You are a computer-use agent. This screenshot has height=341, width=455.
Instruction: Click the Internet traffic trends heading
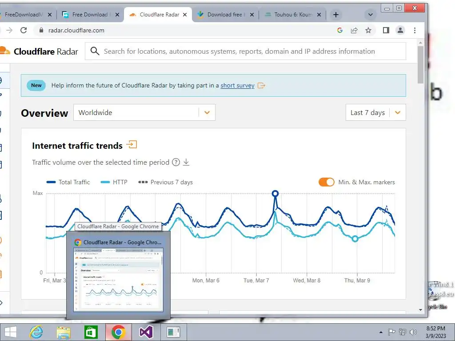click(x=77, y=146)
